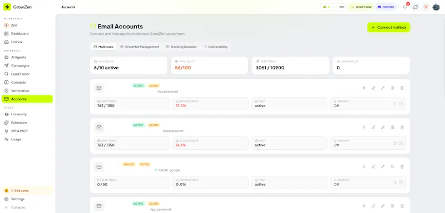
Task: Open the notifications bell
Action: 405,7
